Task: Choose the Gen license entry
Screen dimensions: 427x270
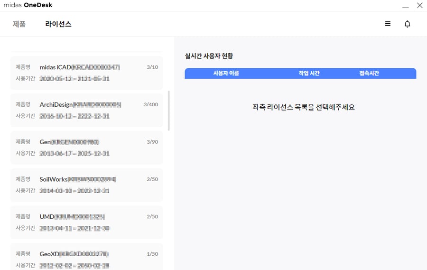Action: (x=86, y=147)
